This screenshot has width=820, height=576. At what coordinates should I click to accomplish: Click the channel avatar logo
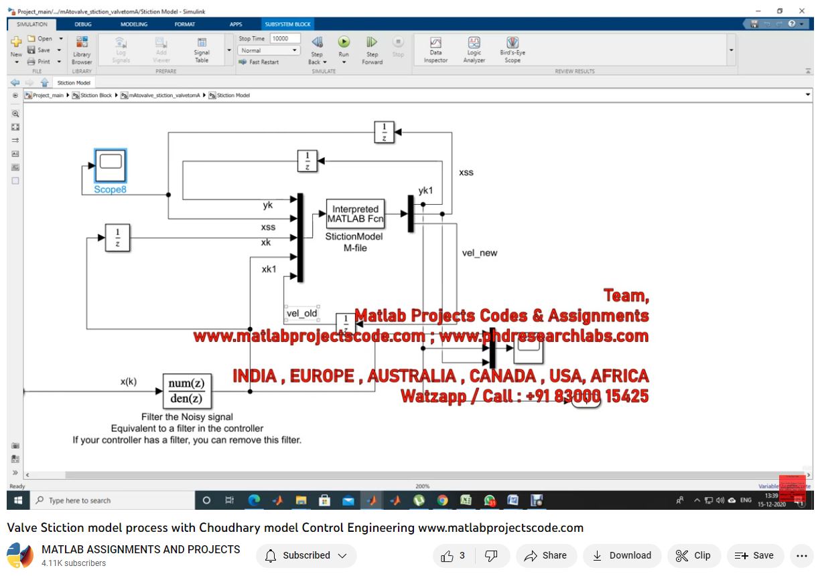tap(20, 556)
